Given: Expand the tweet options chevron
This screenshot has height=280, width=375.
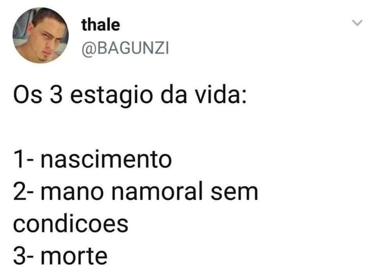Looking at the screenshot, I should (357, 23).
